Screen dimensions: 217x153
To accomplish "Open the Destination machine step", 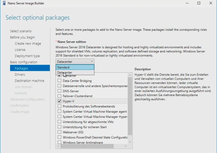I will point(30,81).
